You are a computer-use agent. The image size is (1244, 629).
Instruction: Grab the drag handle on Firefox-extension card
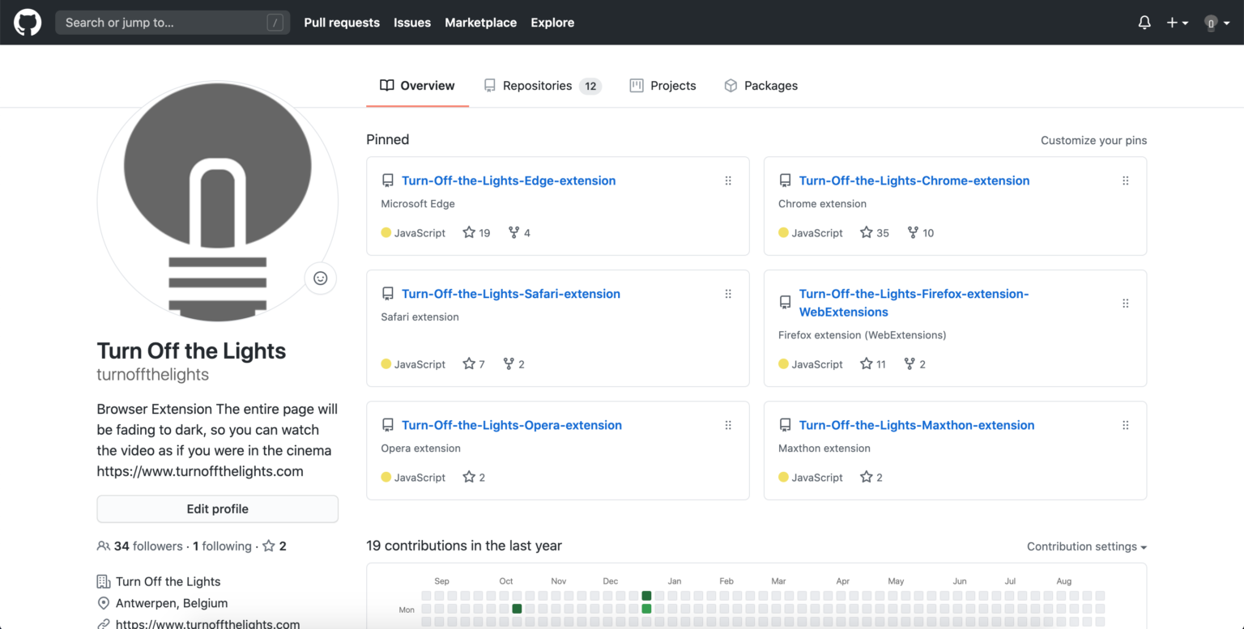click(1125, 303)
